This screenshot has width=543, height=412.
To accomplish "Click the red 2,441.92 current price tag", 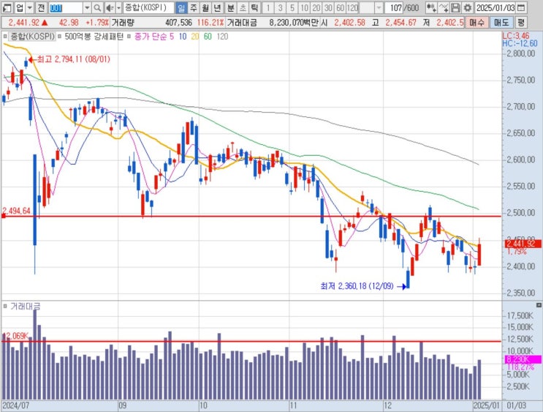I will pos(523,244).
